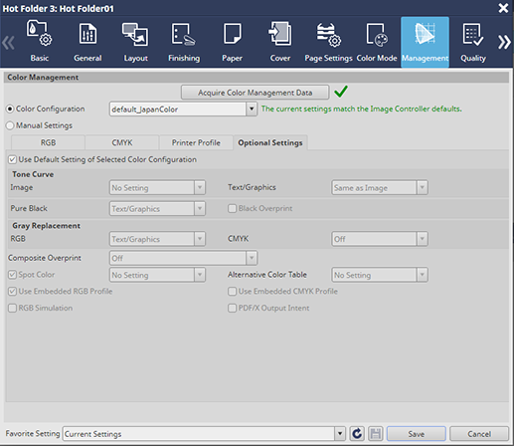
Task: Show next toolbar items with right chevron
Action: [x=504, y=42]
